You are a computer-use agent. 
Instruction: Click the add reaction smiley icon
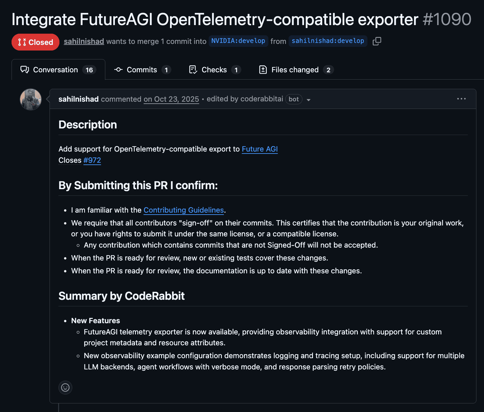coord(65,387)
